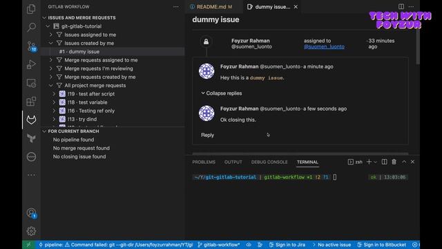Switch branch via gitlab-workflow status item
This screenshot has width=442, height=249.
(219, 245)
